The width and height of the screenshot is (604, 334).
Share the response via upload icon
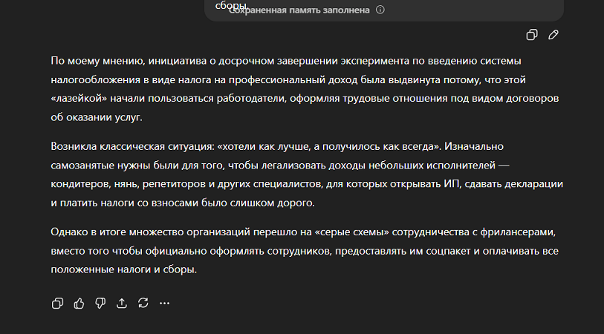pos(122,303)
